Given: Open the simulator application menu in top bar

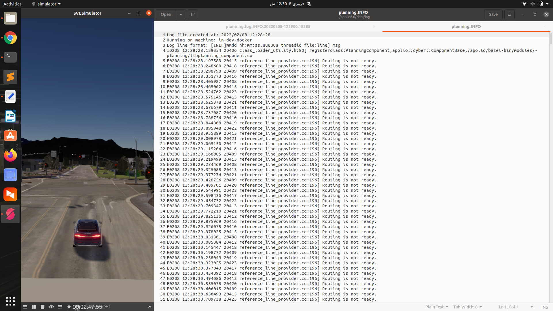Looking at the screenshot, I should [46, 4].
